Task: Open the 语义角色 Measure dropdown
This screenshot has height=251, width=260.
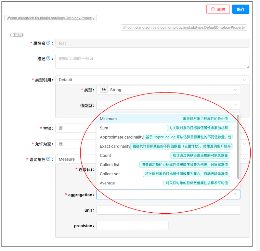Action: tap(152, 159)
